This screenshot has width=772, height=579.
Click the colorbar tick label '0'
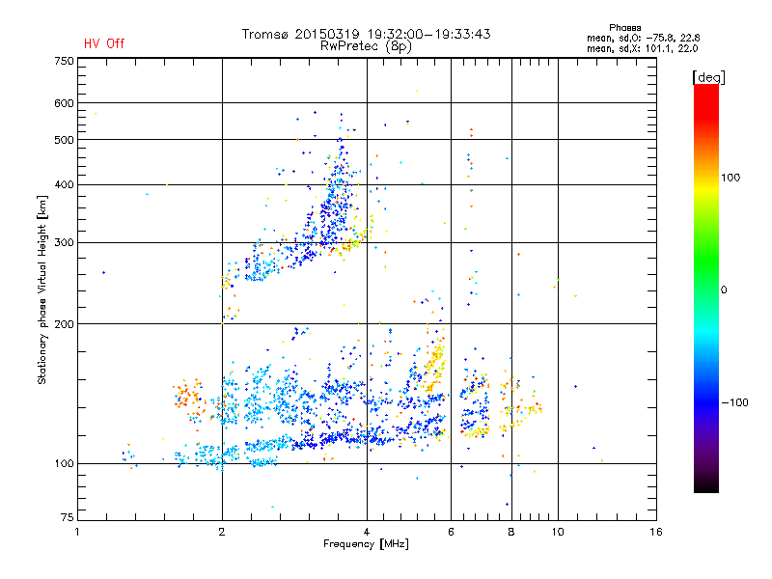(x=723, y=289)
